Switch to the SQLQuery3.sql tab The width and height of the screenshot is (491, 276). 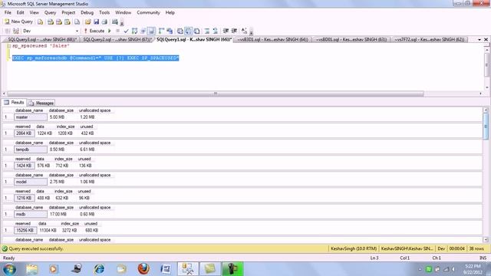tap(42, 39)
